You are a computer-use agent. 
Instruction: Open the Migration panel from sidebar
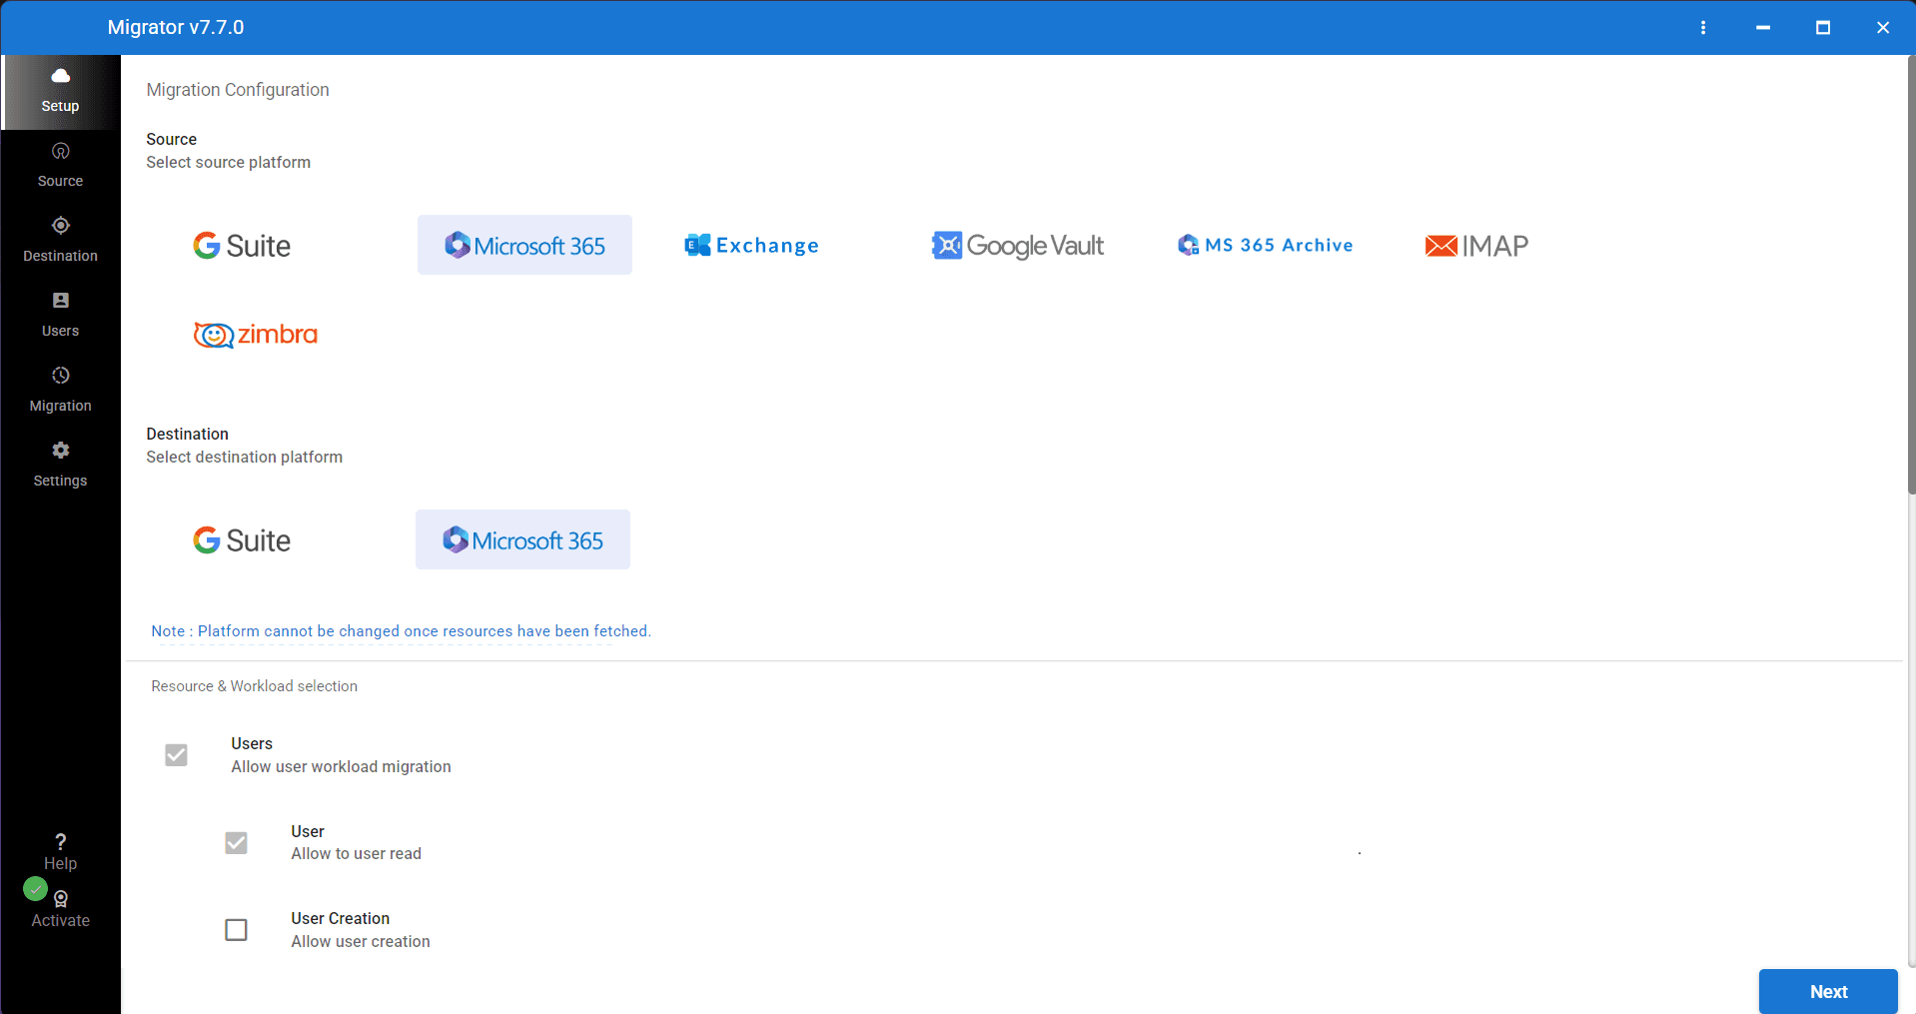(60, 389)
